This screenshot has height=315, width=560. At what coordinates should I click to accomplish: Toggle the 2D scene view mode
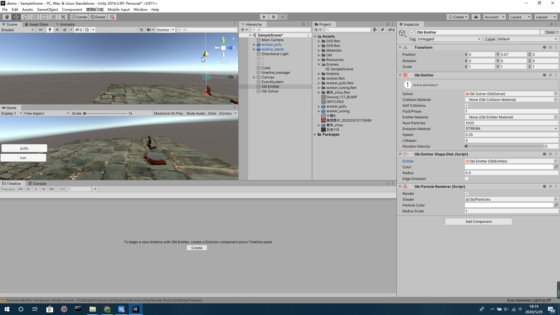tap(41, 30)
